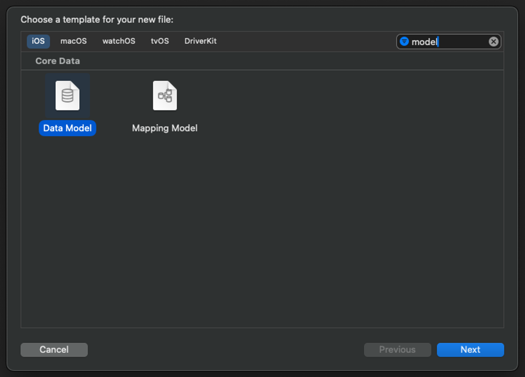Switch to the tvOS platform tab
Screen dimensions: 525x377
point(160,41)
